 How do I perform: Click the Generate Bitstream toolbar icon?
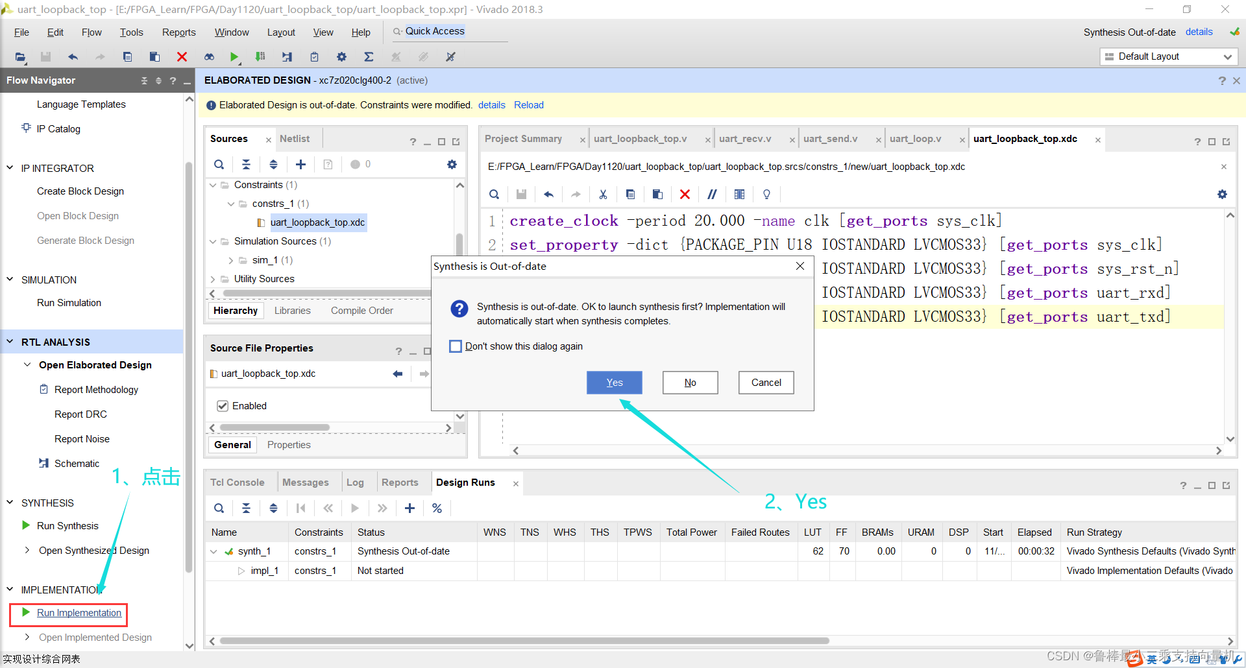click(x=260, y=57)
